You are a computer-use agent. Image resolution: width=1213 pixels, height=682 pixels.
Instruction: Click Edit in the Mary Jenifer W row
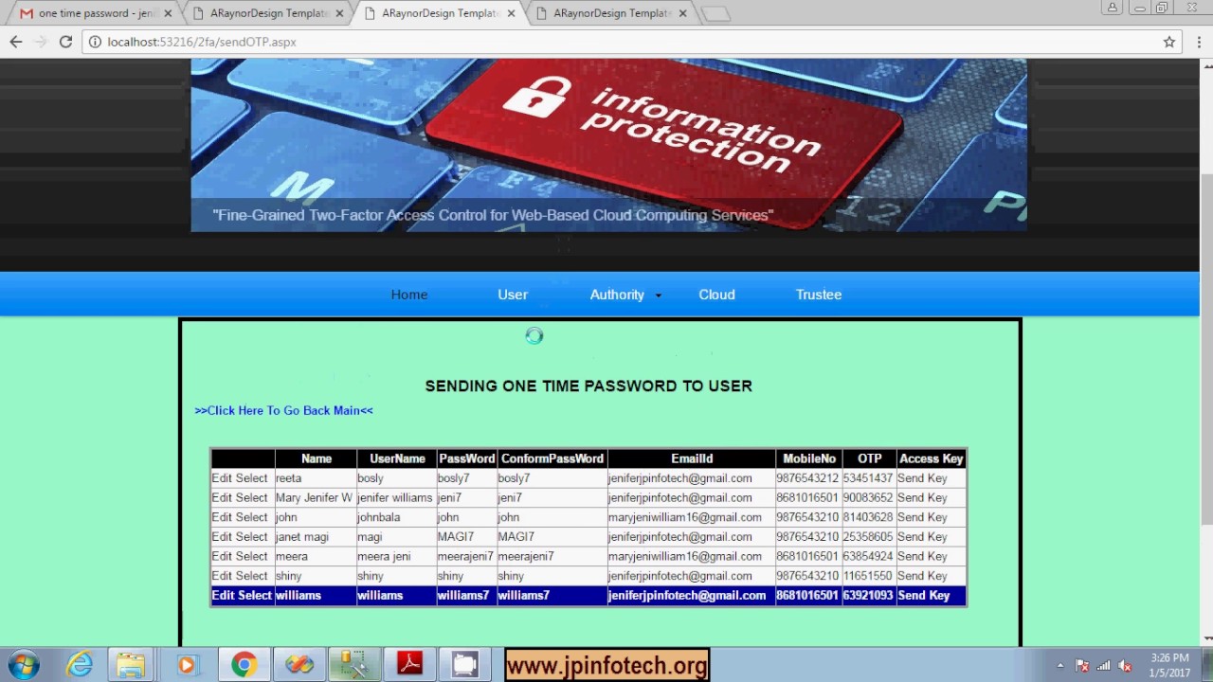click(223, 497)
